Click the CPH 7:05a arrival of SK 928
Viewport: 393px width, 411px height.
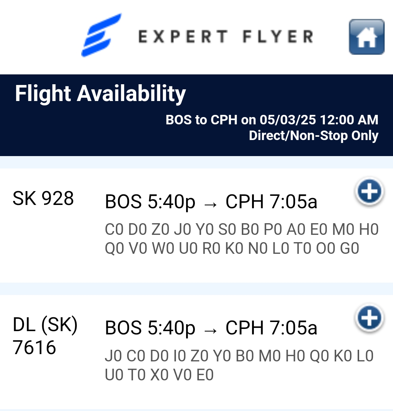point(271,202)
